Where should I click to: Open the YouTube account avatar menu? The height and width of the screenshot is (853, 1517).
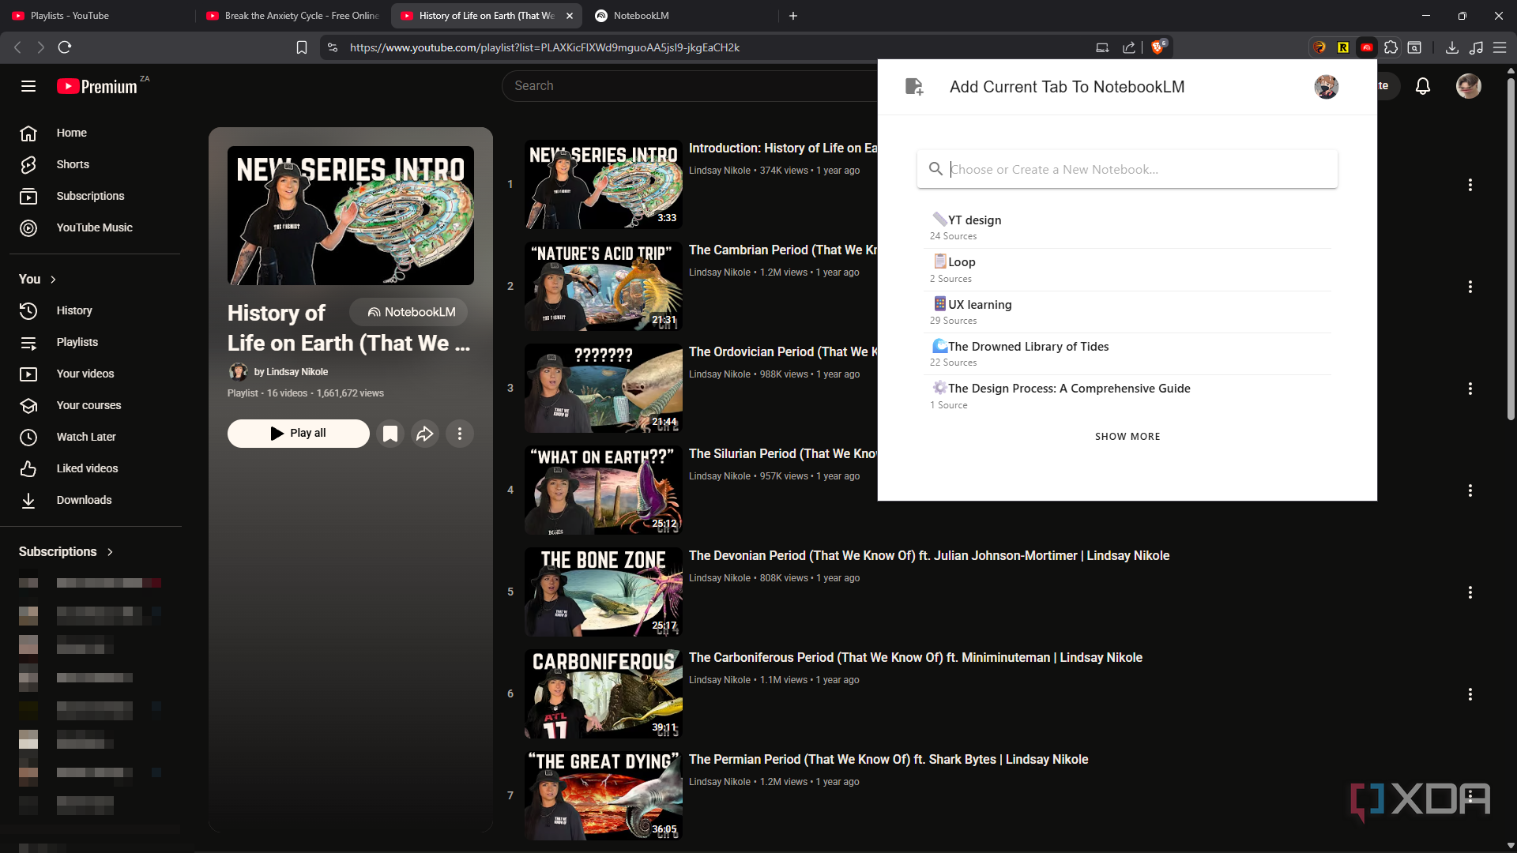[1468, 86]
